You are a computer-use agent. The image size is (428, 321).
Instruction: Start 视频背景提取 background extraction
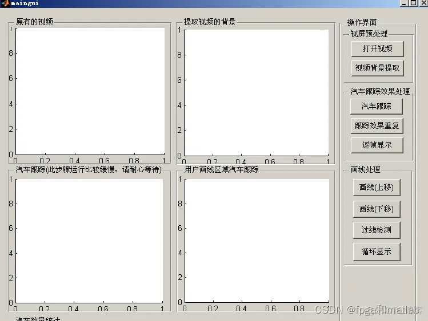pyautogui.click(x=377, y=68)
